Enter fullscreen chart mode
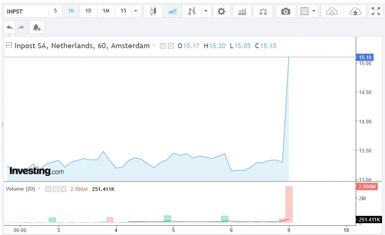This screenshot has width=385, height=235. [376, 11]
